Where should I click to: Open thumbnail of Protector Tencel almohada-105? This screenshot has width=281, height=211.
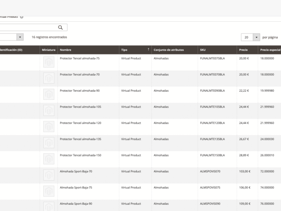pyautogui.click(x=49, y=110)
